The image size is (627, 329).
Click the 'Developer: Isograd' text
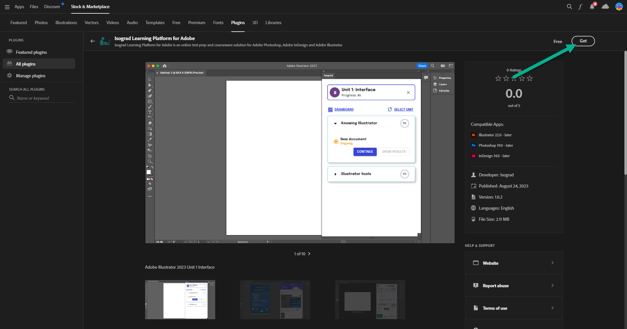coord(496,175)
